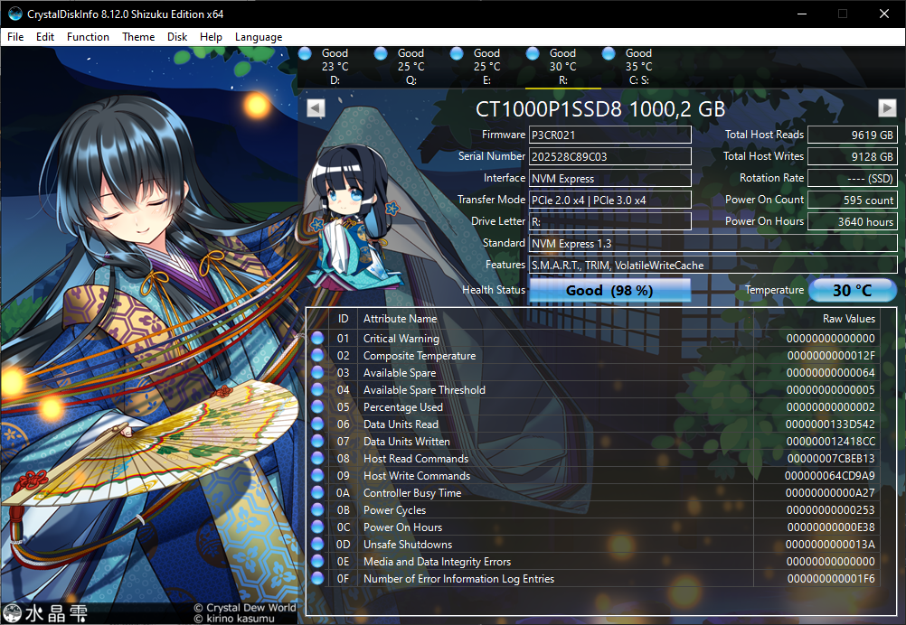
Task: Click the Good (98 %) health status button
Action: click(x=609, y=290)
